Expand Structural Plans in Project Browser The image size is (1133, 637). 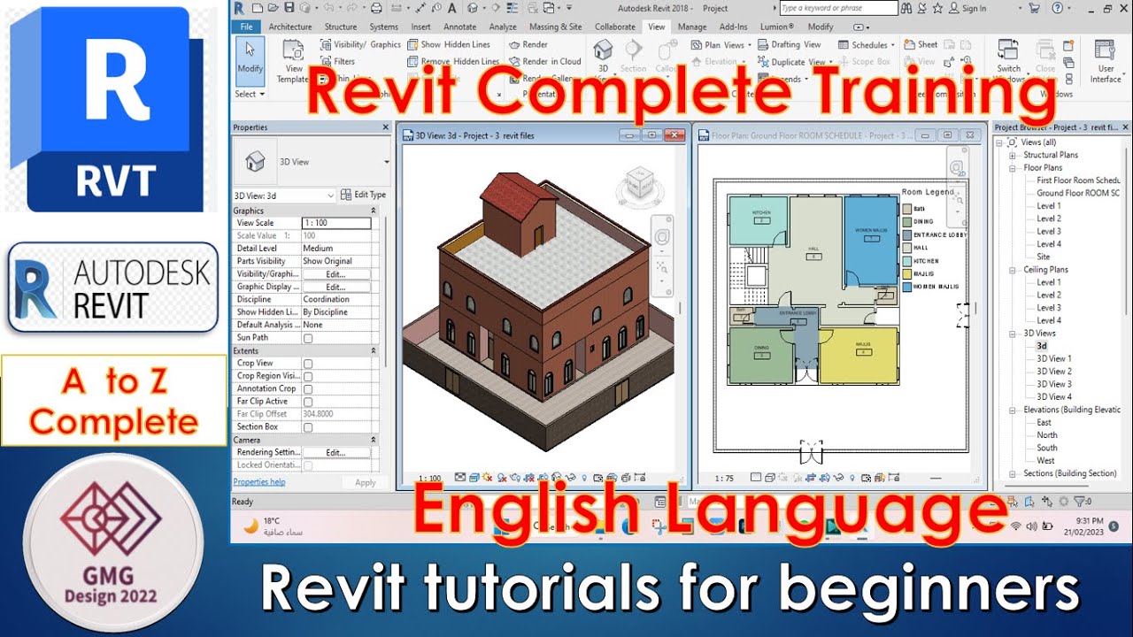1014,155
